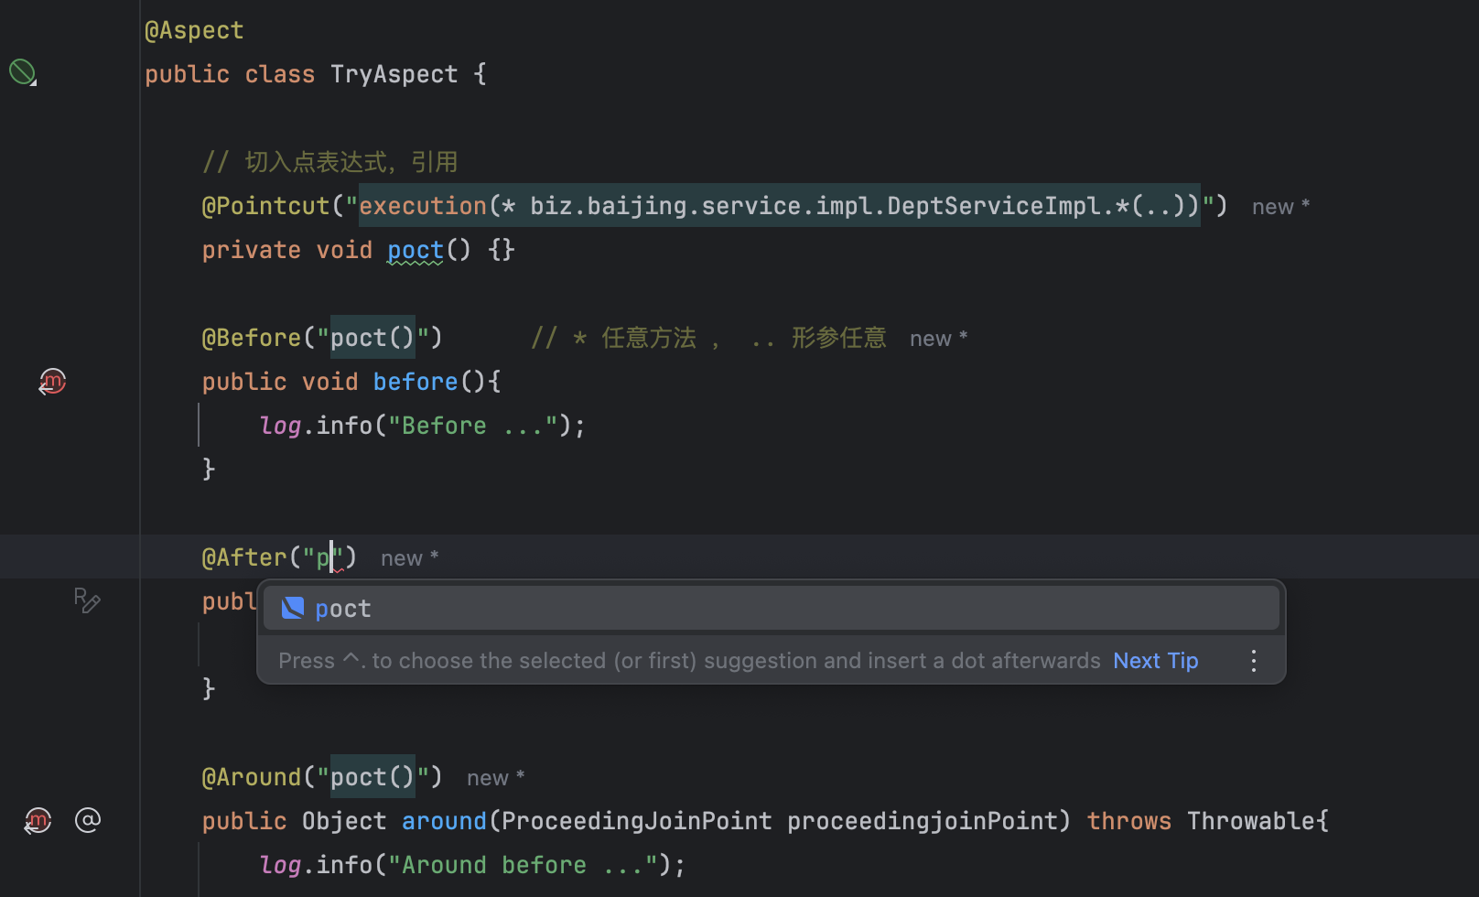Viewport: 1479px width, 897px height.
Task: Click the edit gutter icon below the @After line
Action: click(x=87, y=600)
